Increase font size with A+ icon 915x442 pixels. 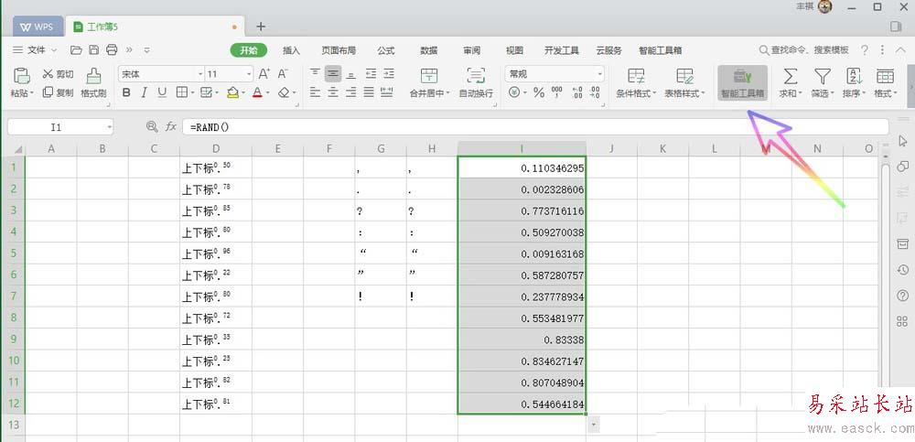264,73
